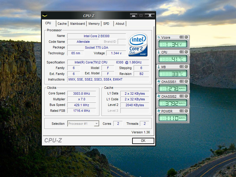Click the fan icon on CHASSIS1 widget
Screen dimensions: 236x177
tap(159, 81)
